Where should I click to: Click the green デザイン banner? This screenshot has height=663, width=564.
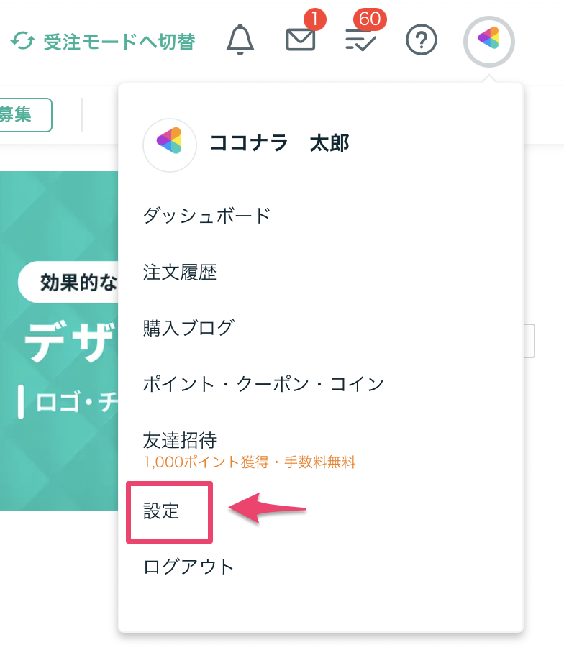coord(59,339)
